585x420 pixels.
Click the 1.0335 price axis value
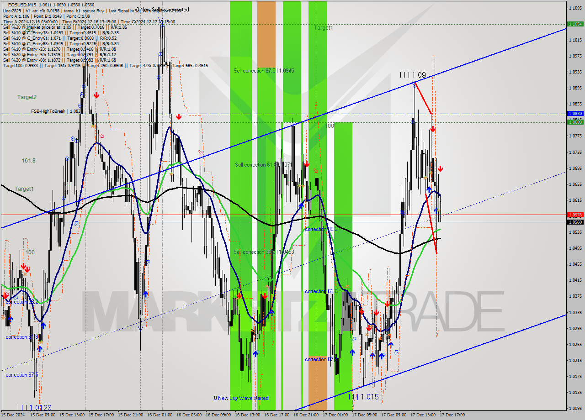[x=575, y=312]
